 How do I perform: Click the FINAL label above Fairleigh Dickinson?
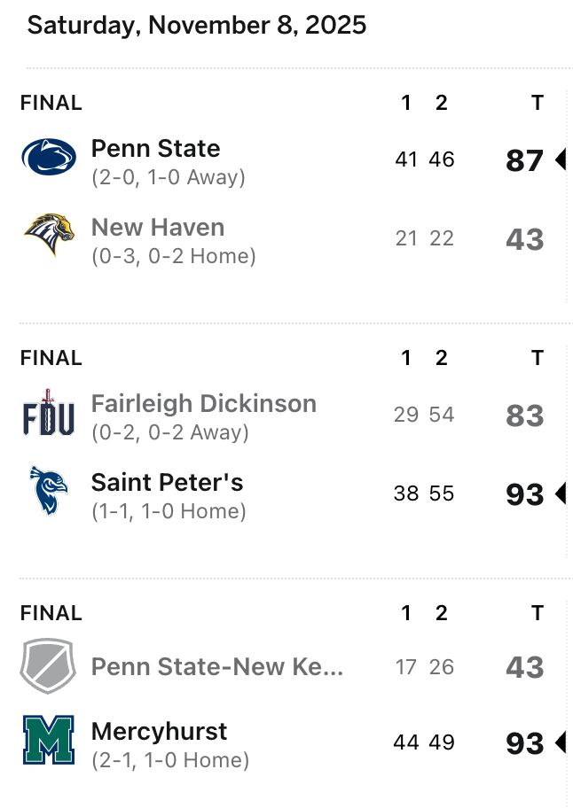[x=51, y=358]
